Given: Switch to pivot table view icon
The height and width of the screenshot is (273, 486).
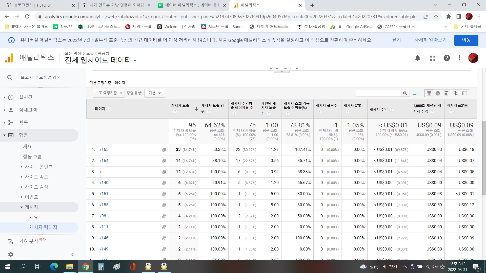Looking at the screenshot, I should point(464,93).
